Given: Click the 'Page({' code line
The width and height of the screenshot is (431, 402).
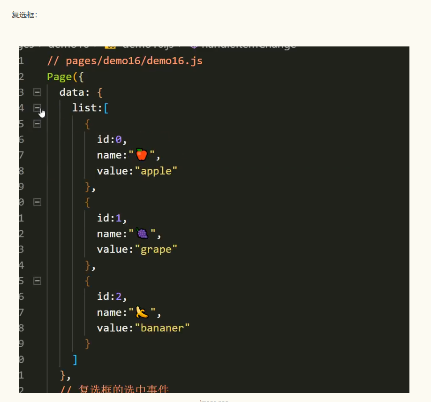Looking at the screenshot, I should coord(65,77).
